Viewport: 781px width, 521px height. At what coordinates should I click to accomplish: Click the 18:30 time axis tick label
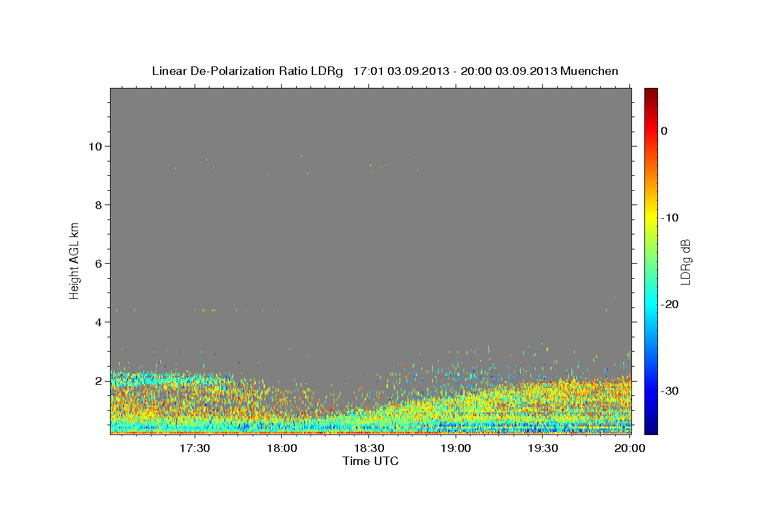(369, 448)
